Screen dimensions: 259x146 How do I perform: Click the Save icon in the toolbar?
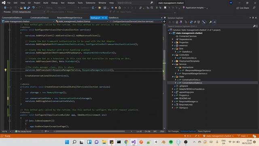pos(25,8)
